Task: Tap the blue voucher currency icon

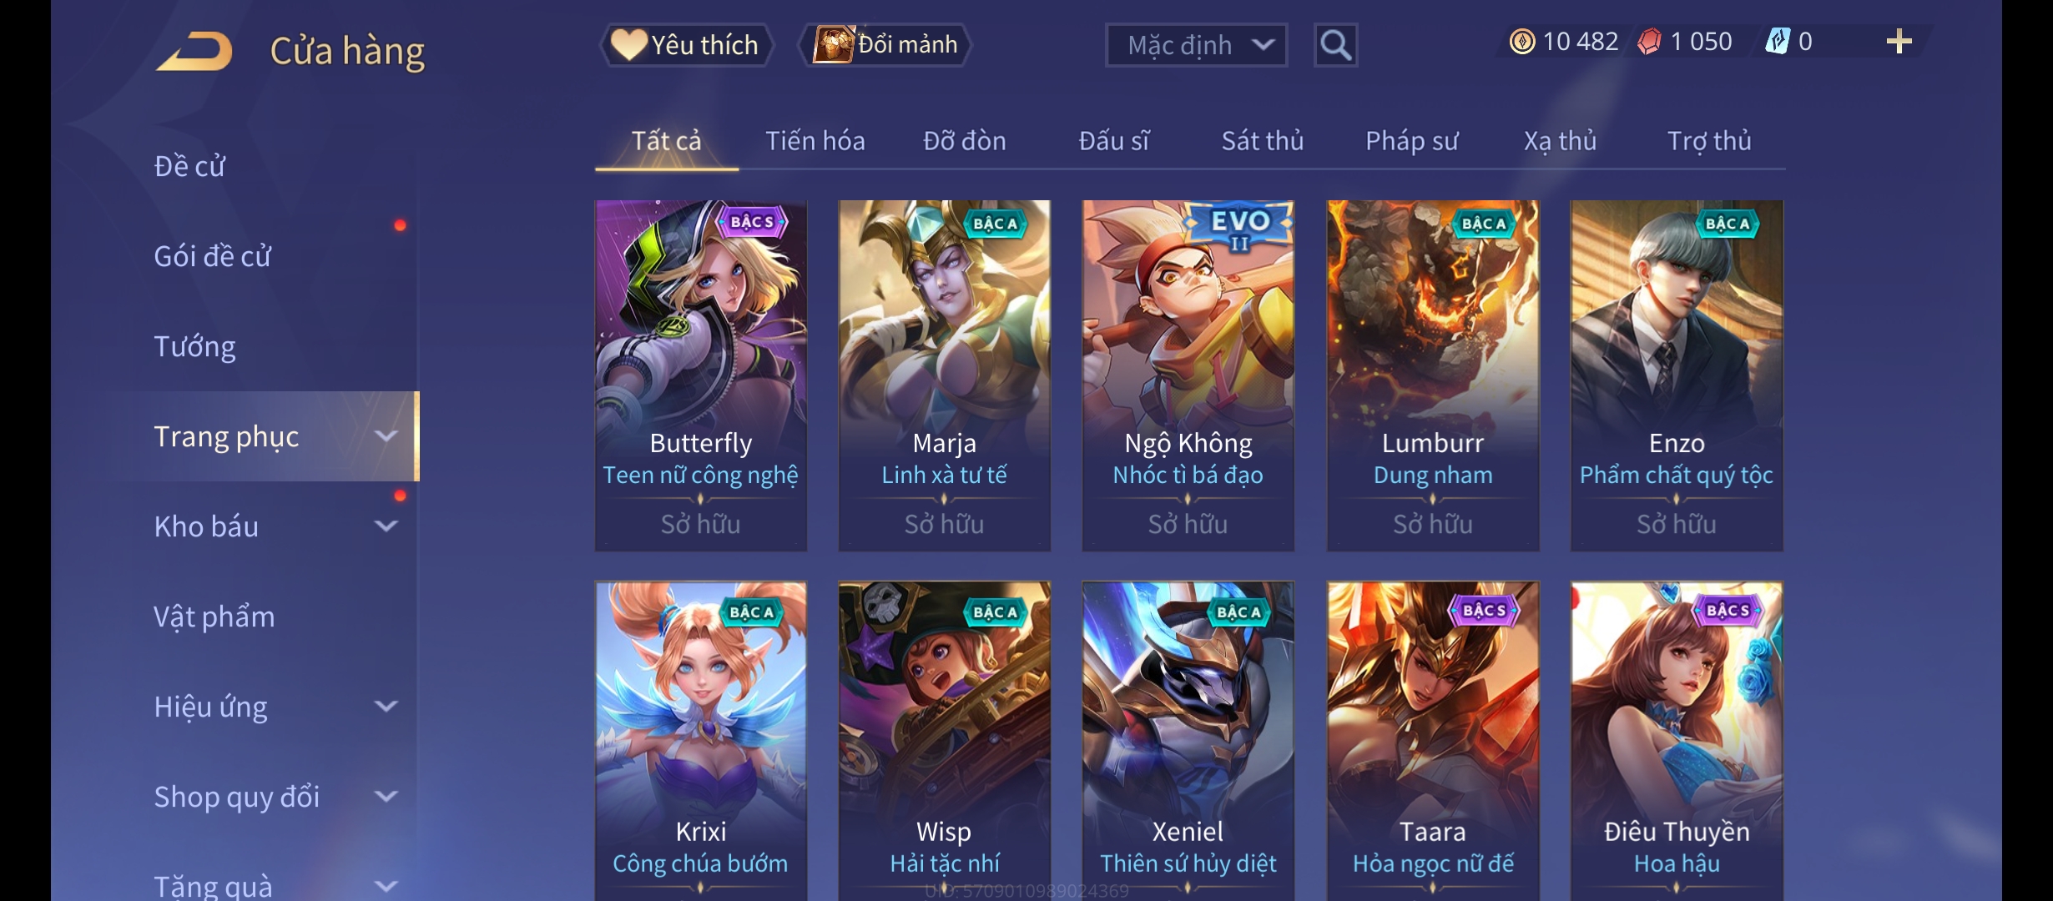Action: [x=1778, y=42]
